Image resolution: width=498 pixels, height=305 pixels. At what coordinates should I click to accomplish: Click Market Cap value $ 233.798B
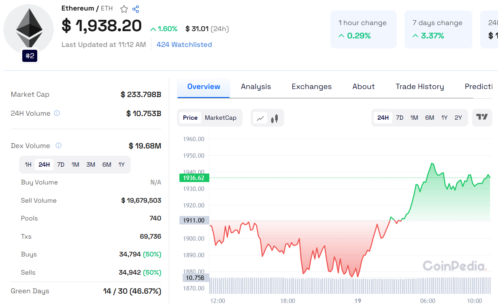141,95
